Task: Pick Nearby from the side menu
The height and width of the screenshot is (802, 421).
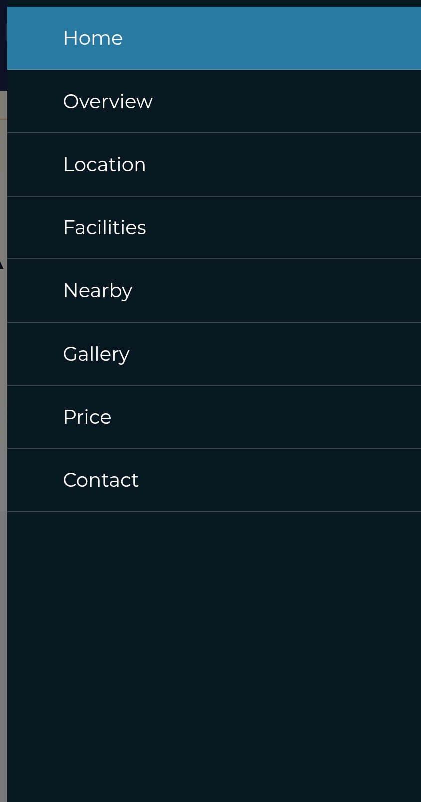Action: tap(98, 291)
